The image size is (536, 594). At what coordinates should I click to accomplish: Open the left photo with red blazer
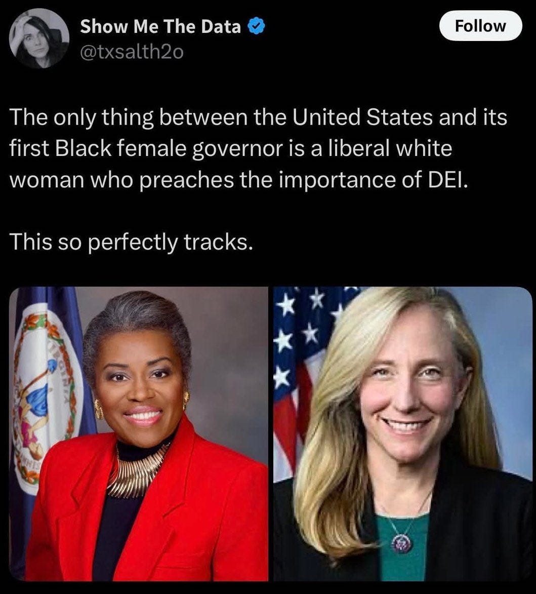pos(139,434)
